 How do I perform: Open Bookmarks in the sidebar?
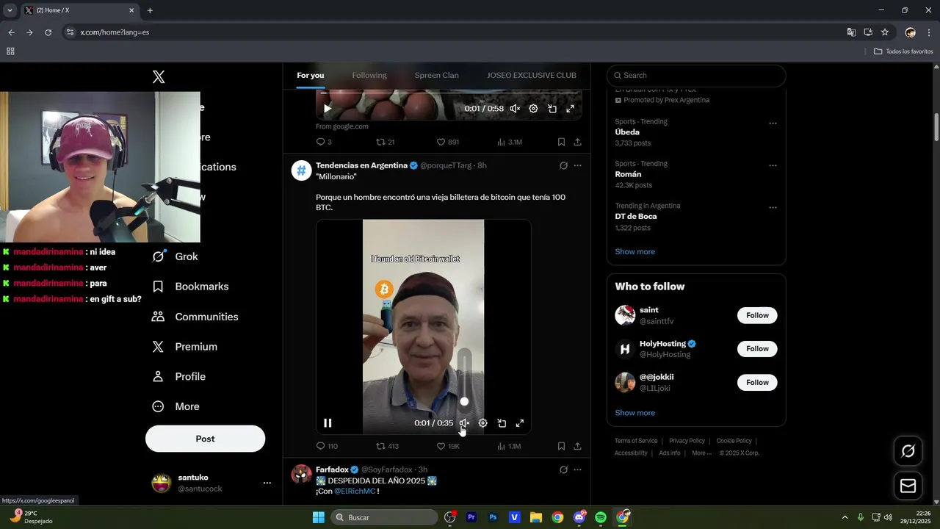coord(190,287)
